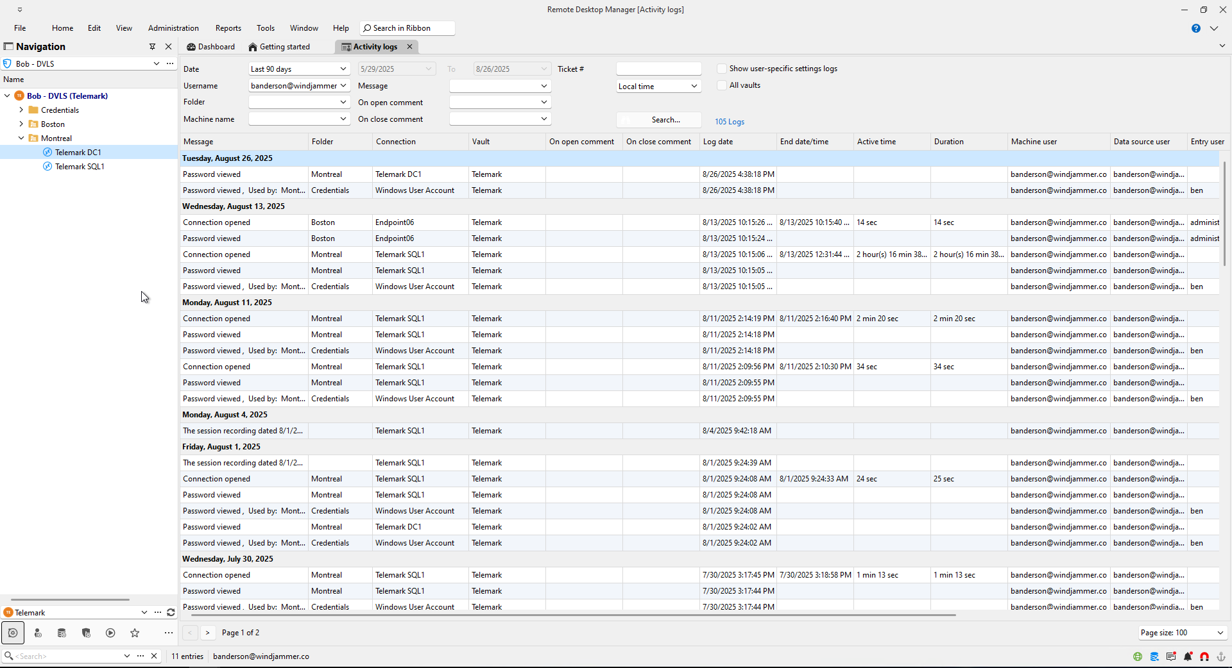This screenshot has width=1232, height=668.
Task: Open the File menu
Action: [x=20, y=28]
